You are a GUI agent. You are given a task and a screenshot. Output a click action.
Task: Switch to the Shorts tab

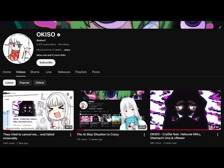click(35, 72)
